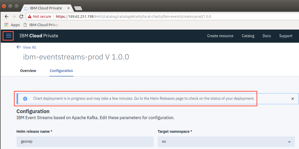Click the browser back arrow
Image resolution: width=299 pixels, height=149 pixels.
(x=7, y=16)
